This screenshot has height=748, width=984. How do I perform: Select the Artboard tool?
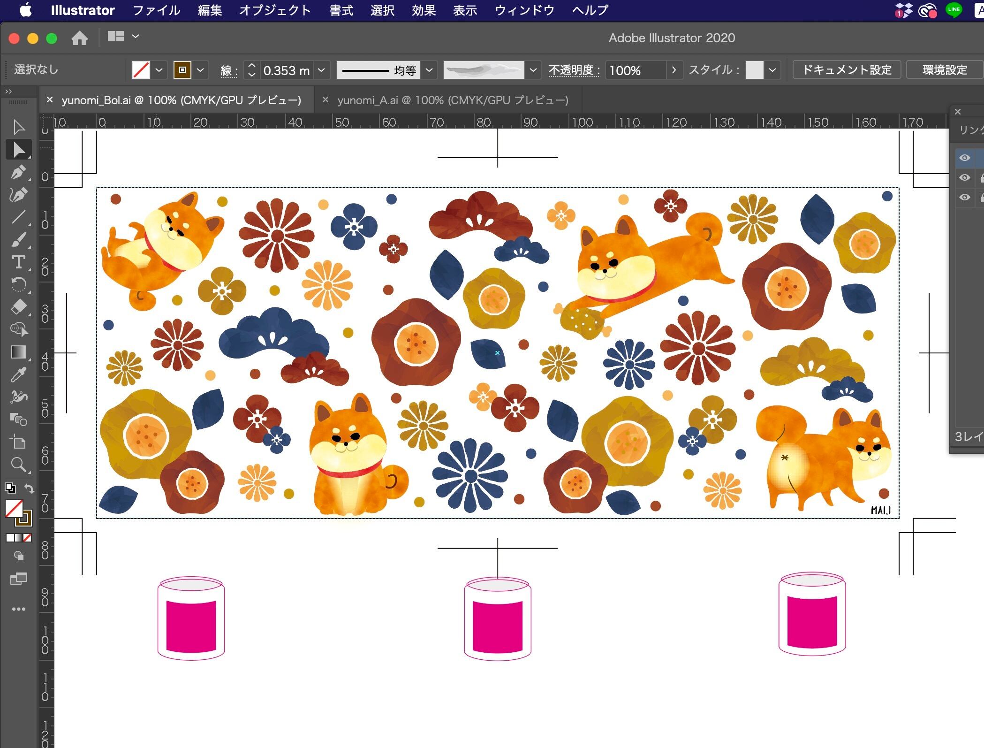pyautogui.click(x=19, y=442)
